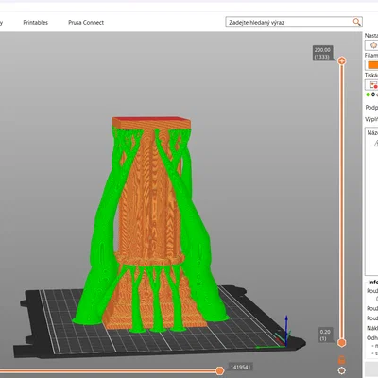The width and height of the screenshot is (378, 378).
Task: Open the orange filament color swatch
Action: 372,65
